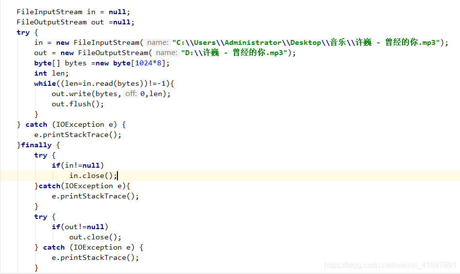Viewport: 460px width, 274px height.
Task: Click the 'while' keyword
Action: [45, 84]
